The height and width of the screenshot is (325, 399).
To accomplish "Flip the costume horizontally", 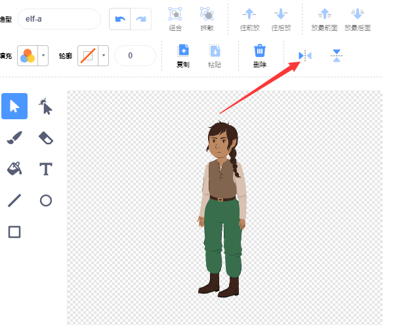I will pyautogui.click(x=305, y=56).
